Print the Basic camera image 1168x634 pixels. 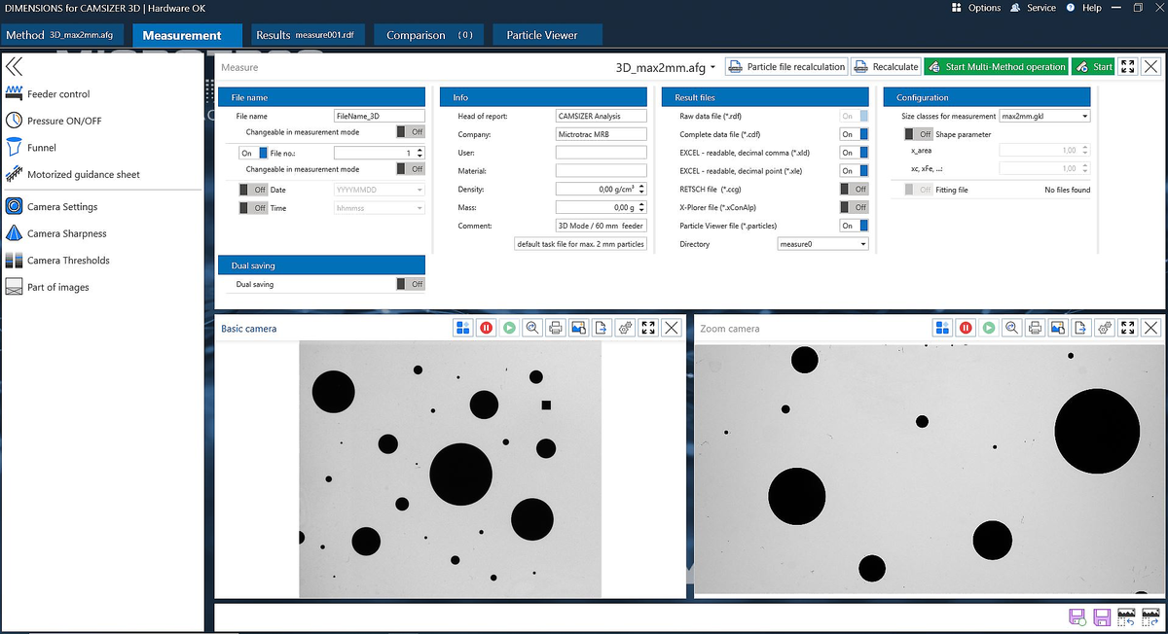pos(556,328)
